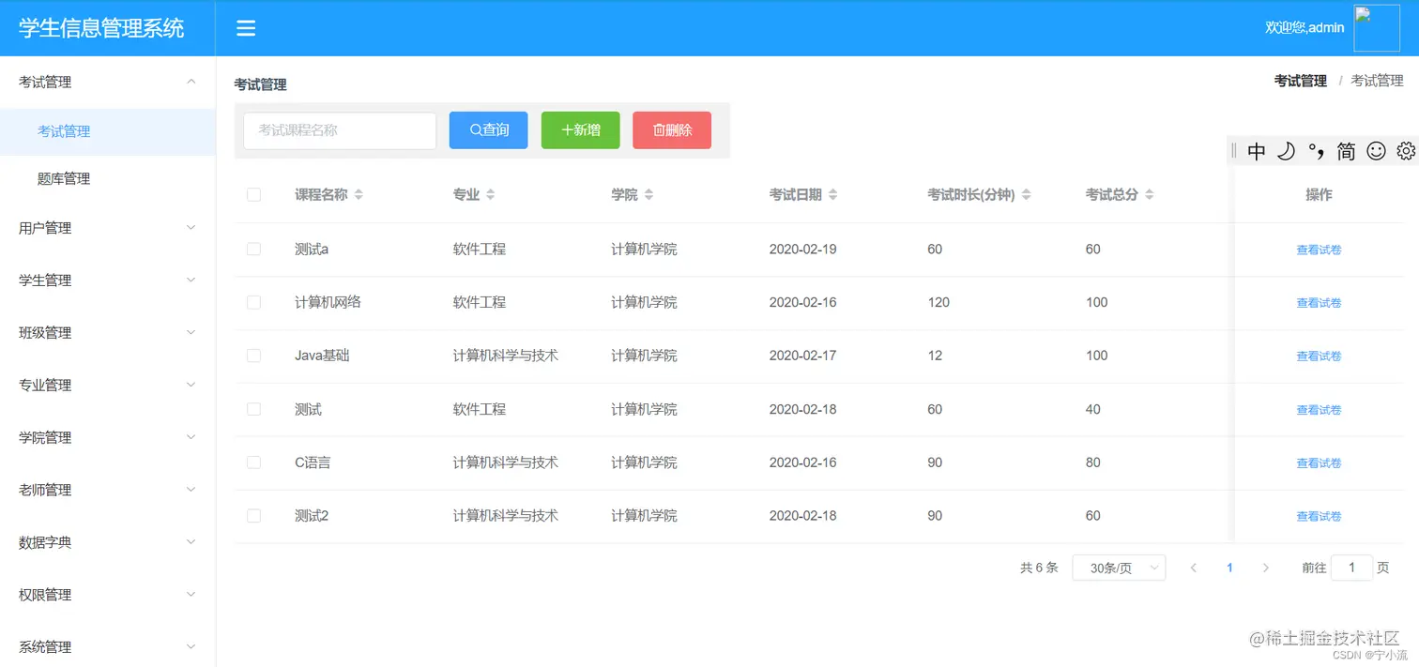Go to previous page arrow
Viewport: 1419px width, 667px height.
coord(1194,568)
